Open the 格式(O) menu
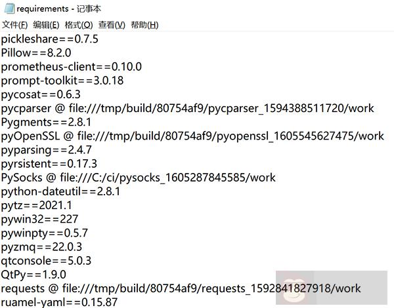This screenshot has width=394, height=308. point(78,25)
